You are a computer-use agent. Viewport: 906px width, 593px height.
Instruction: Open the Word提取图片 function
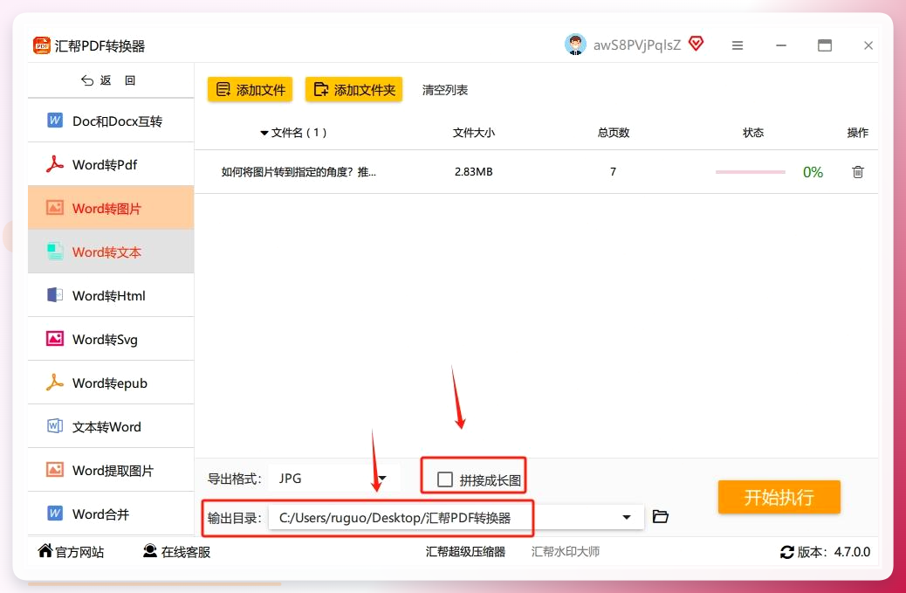(x=111, y=469)
